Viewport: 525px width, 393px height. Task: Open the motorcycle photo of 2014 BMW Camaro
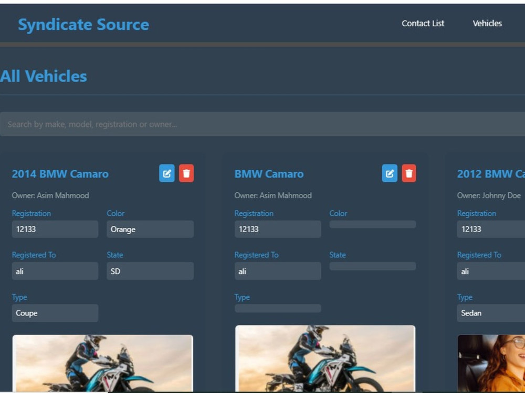pyautogui.click(x=103, y=363)
